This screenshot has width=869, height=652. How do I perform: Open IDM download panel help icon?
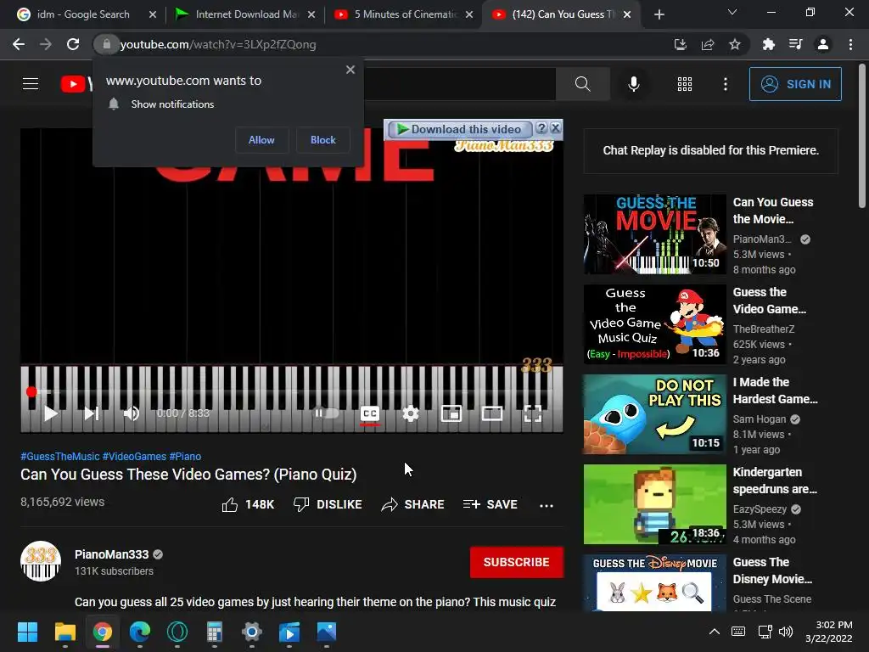click(541, 129)
